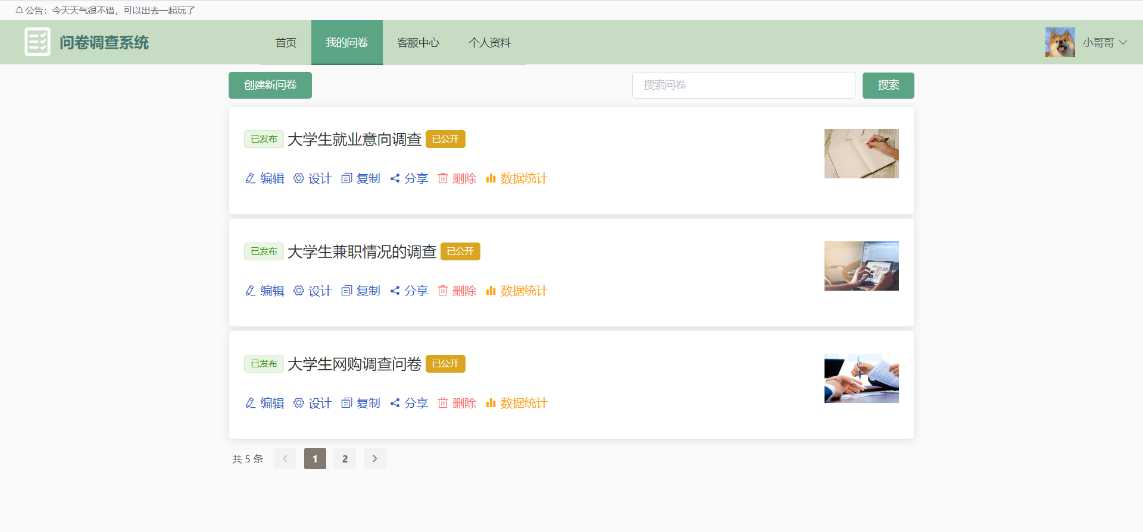This screenshot has height=532, width=1143.
Task: Click the design gear icon for 大学生就业意向调查
Action: pos(299,178)
